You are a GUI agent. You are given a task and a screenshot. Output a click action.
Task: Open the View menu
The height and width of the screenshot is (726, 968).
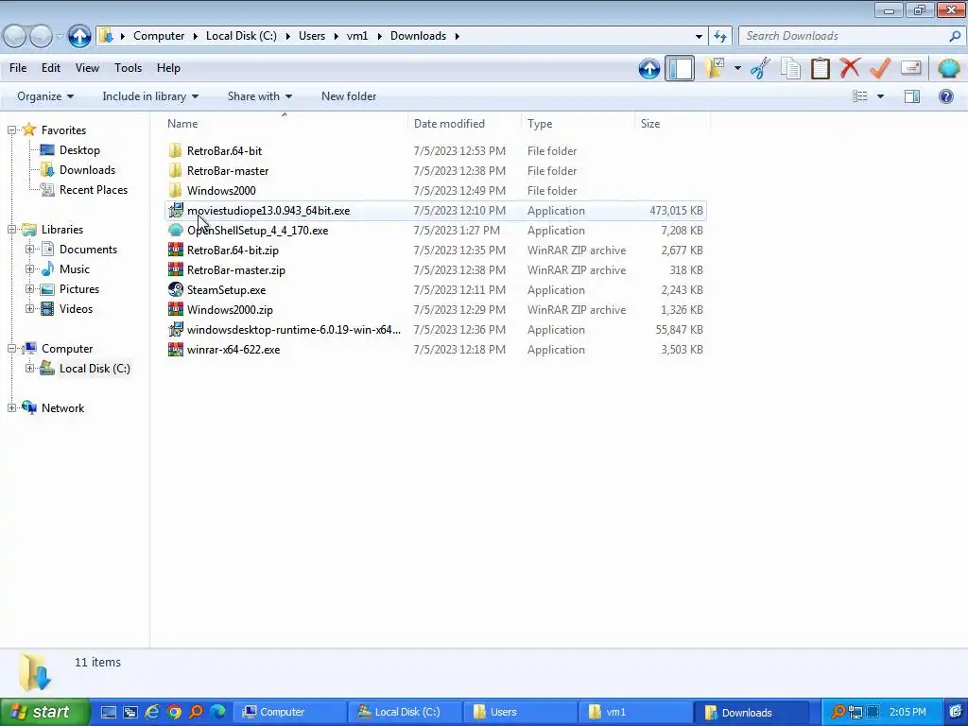point(87,68)
